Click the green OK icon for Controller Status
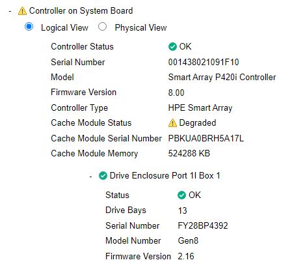 click(172, 46)
